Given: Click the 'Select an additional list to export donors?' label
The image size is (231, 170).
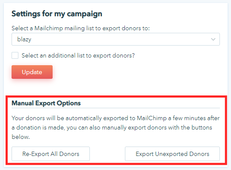Looking at the screenshot, I should pos(78,55).
